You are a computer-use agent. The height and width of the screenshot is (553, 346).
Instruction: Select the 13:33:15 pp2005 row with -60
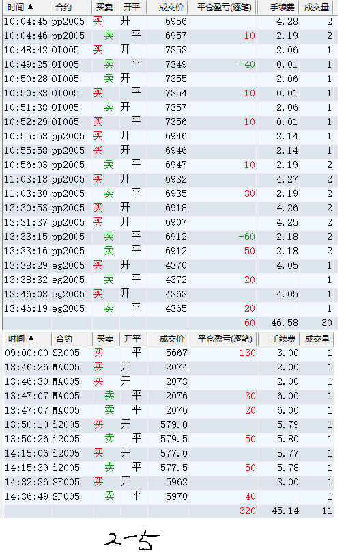click(x=169, y=237)
